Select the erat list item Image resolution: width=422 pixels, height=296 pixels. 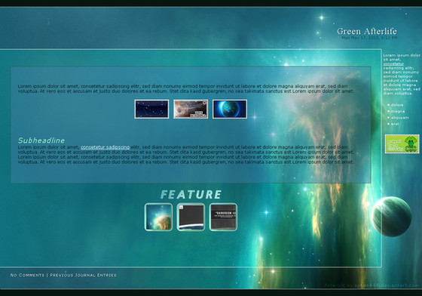tap(395, 124)
